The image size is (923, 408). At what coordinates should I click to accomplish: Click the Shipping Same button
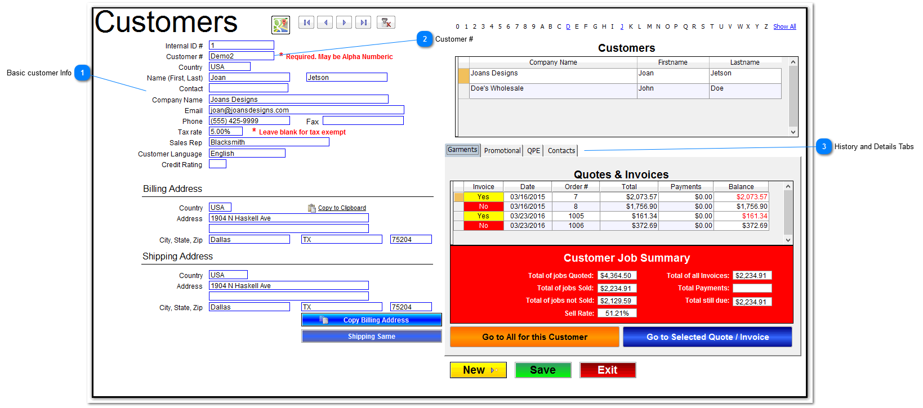tap(371, 337)
